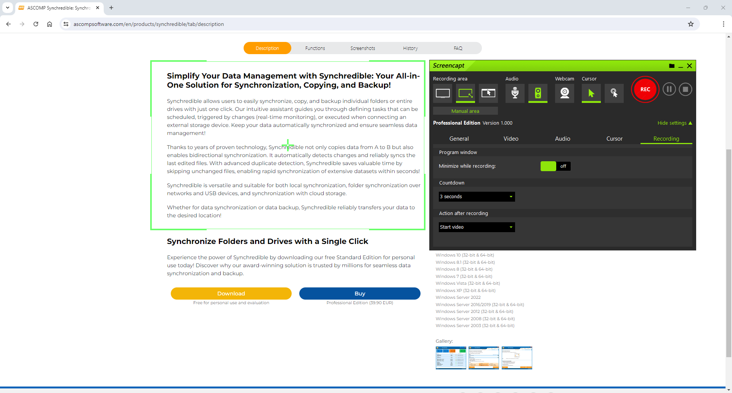
Task: Minimize the Screencapt window
Action: pyautogui.click(x=681, y=66)
